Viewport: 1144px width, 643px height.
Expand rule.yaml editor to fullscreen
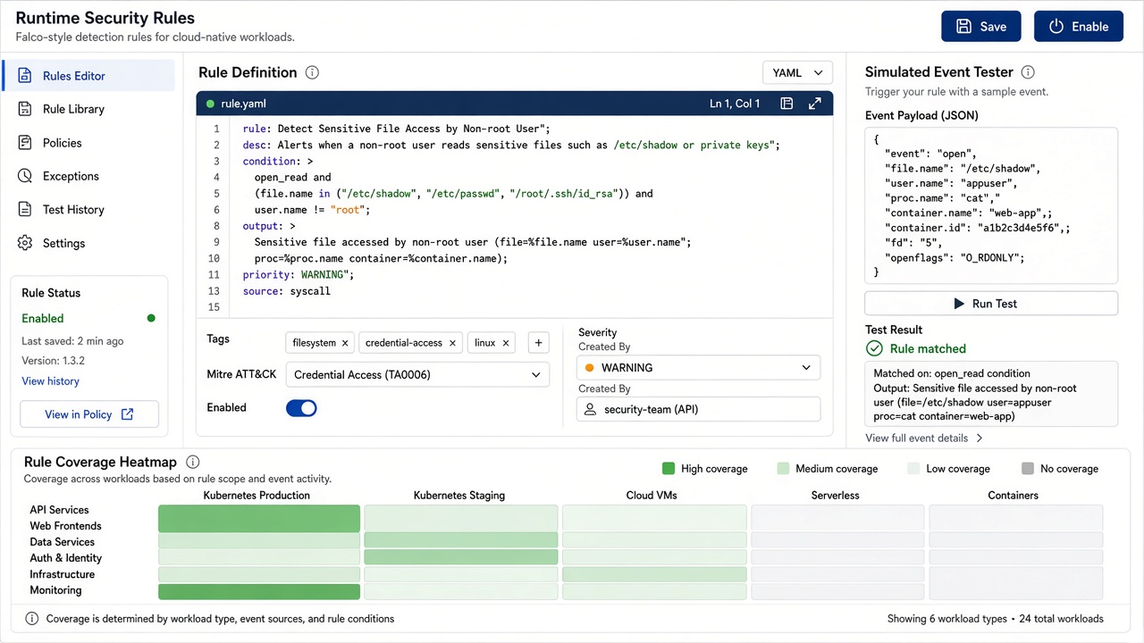(815, 104)
